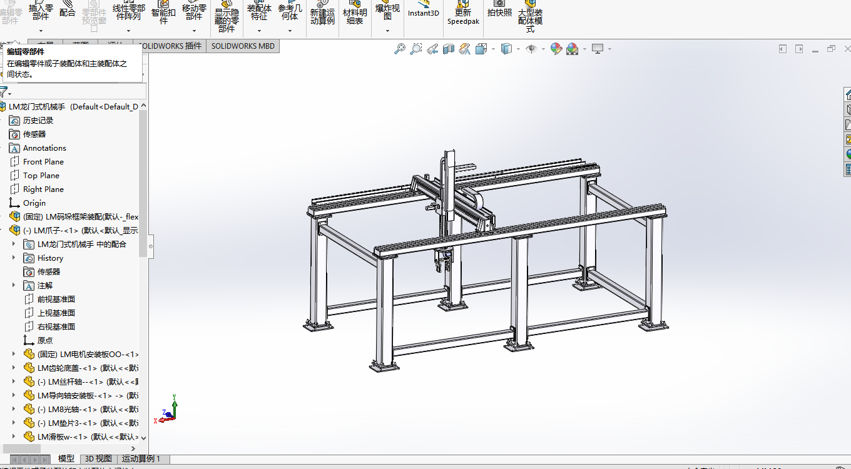Image resolution: width=851 pixels, height=469 pixels.
Task: Open the View Settings monitor icon
Action: click(598, 49)
